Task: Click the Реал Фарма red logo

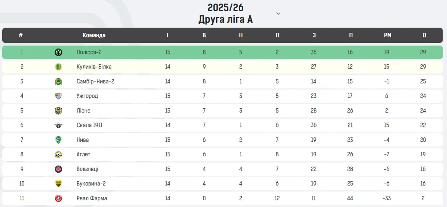Action: pyautogui.click(x=58, y=198)
